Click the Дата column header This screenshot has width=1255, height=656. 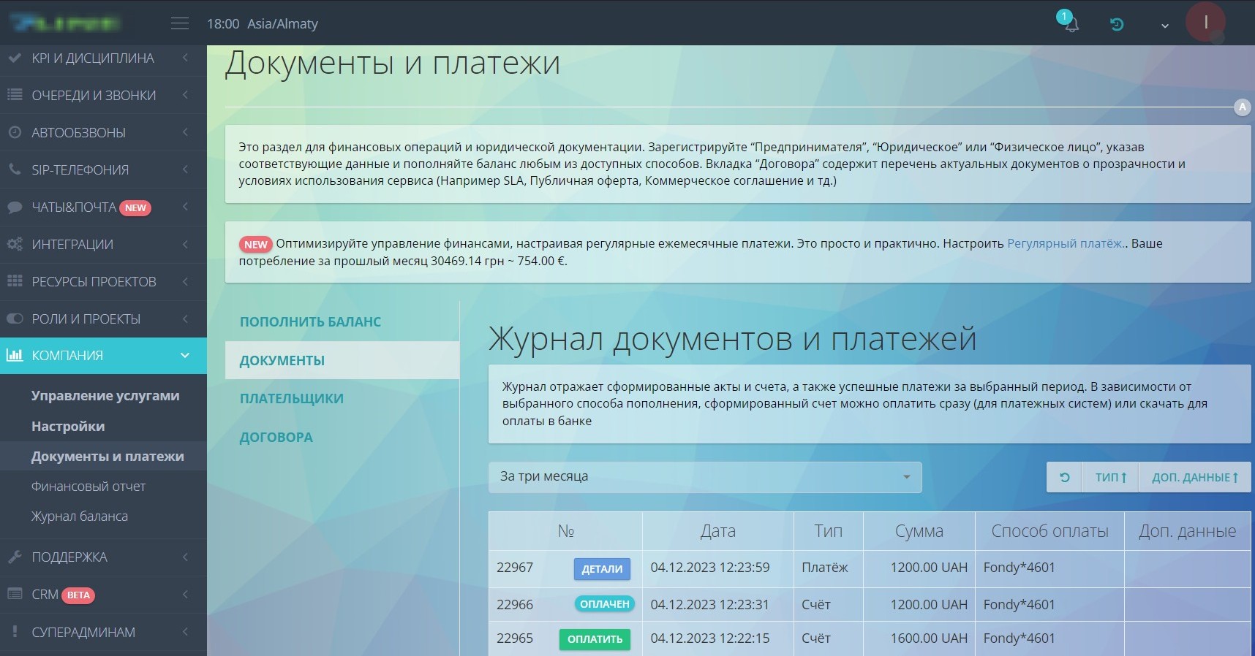pos(717,531)
